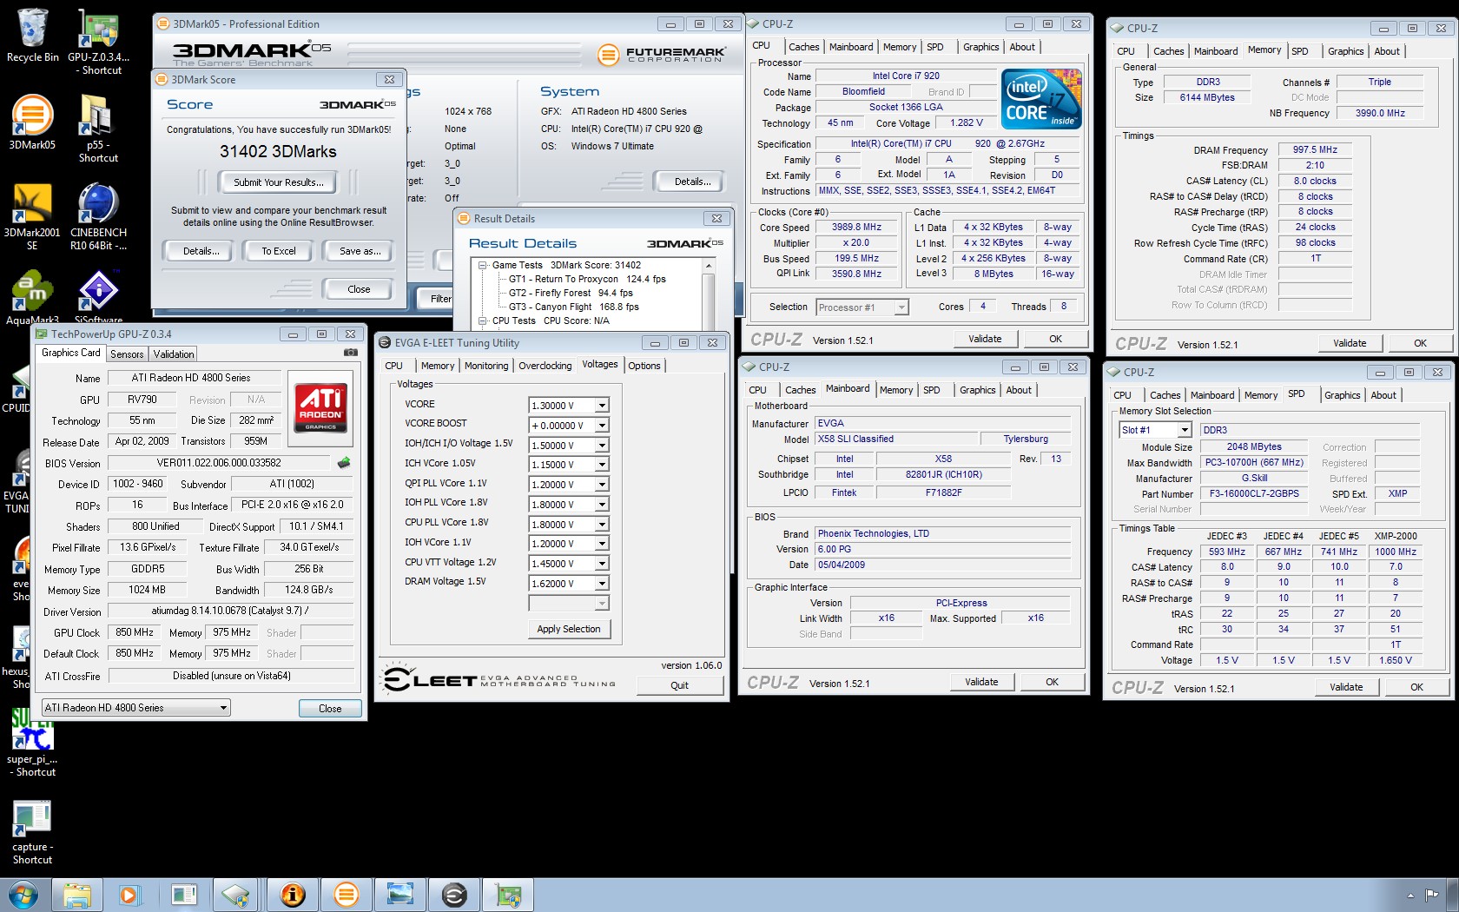Click the ATI Radeon Graphics logo

[x=320, y=407]
